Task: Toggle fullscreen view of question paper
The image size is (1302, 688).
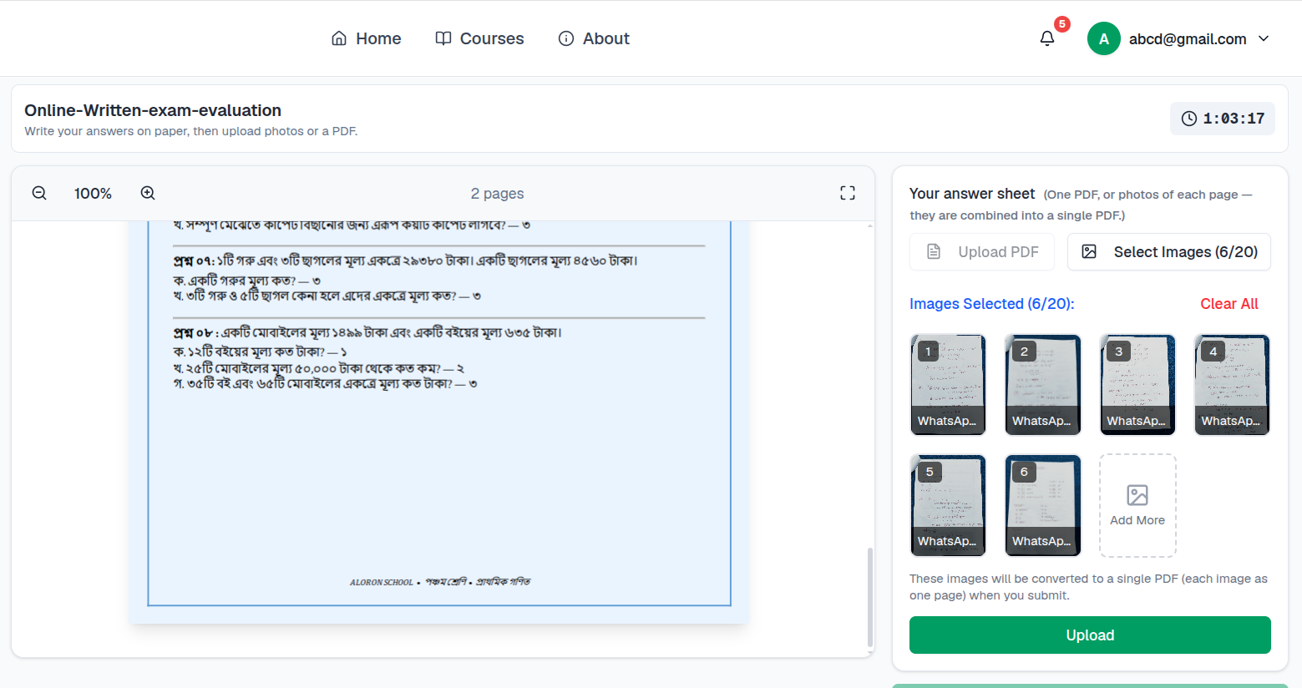Action: coord(848,193)
